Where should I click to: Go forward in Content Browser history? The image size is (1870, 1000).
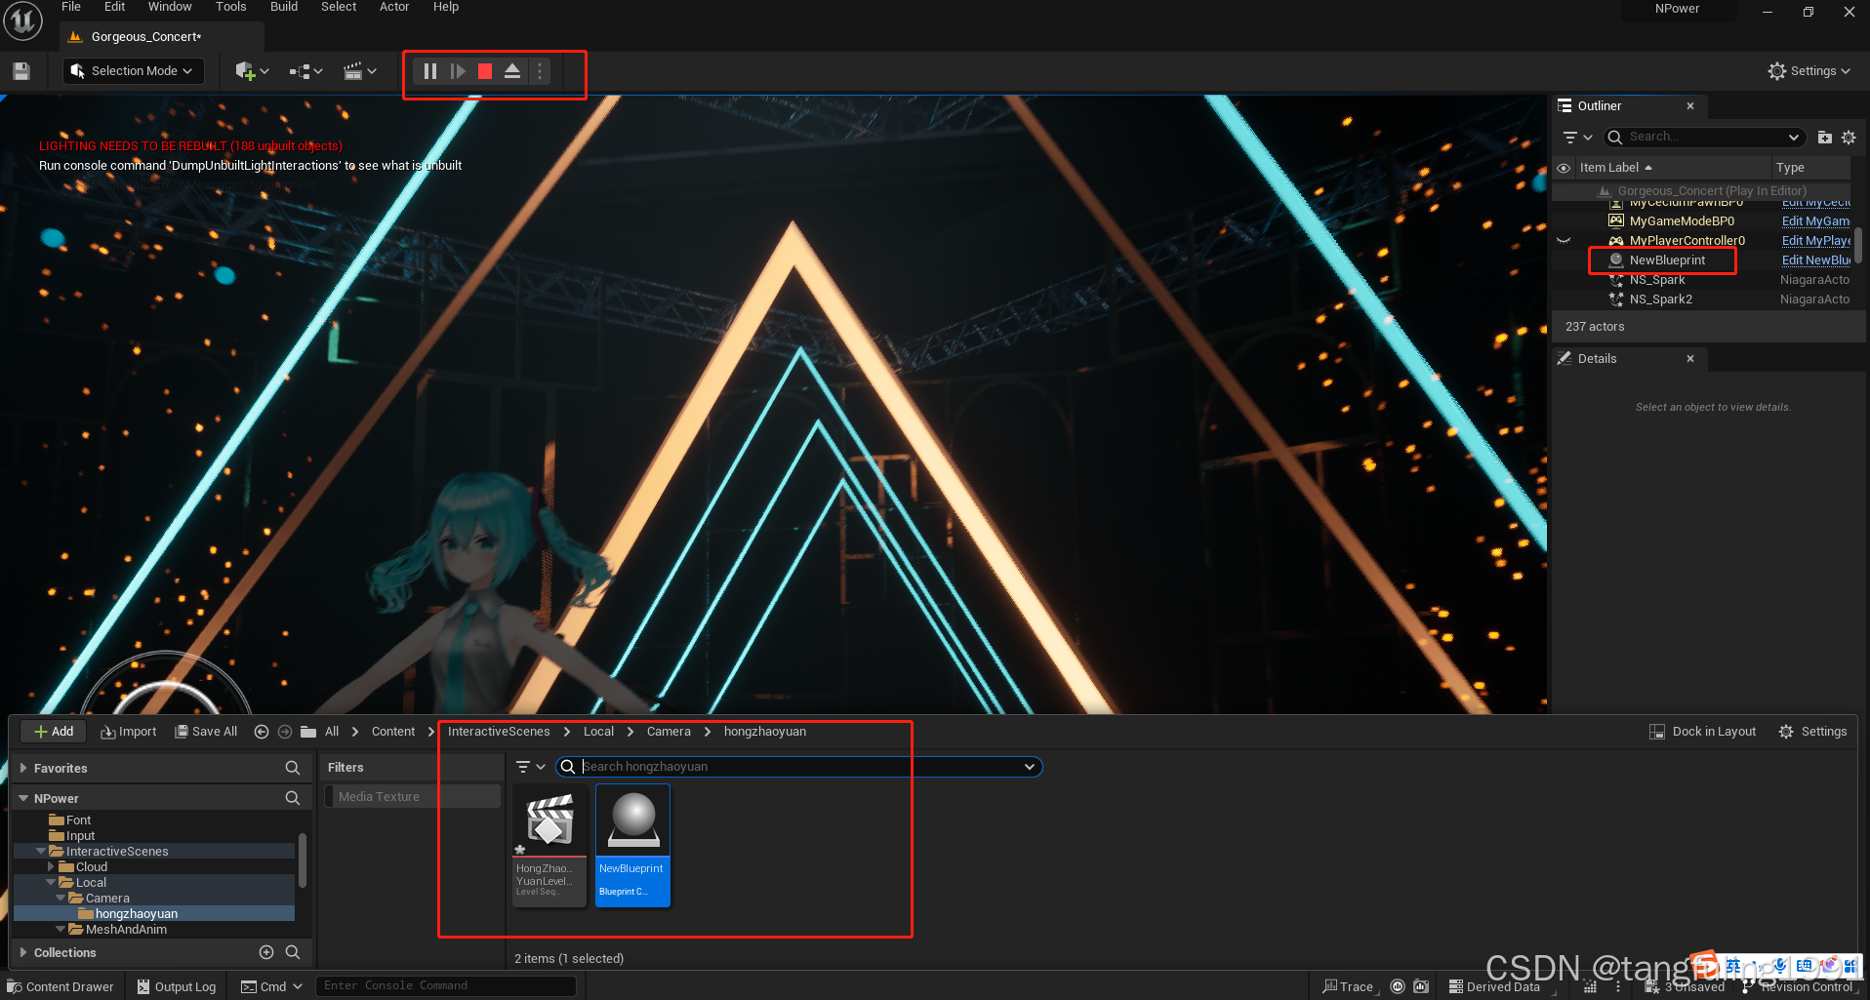tap(285, 732)
